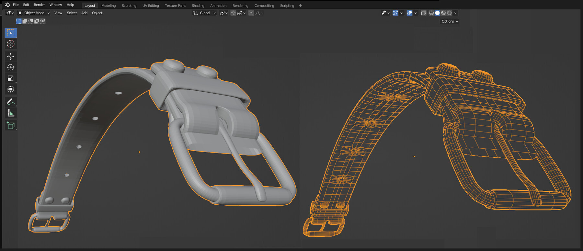
Task: Activate the Select Box tool
Action: (11, 33)
